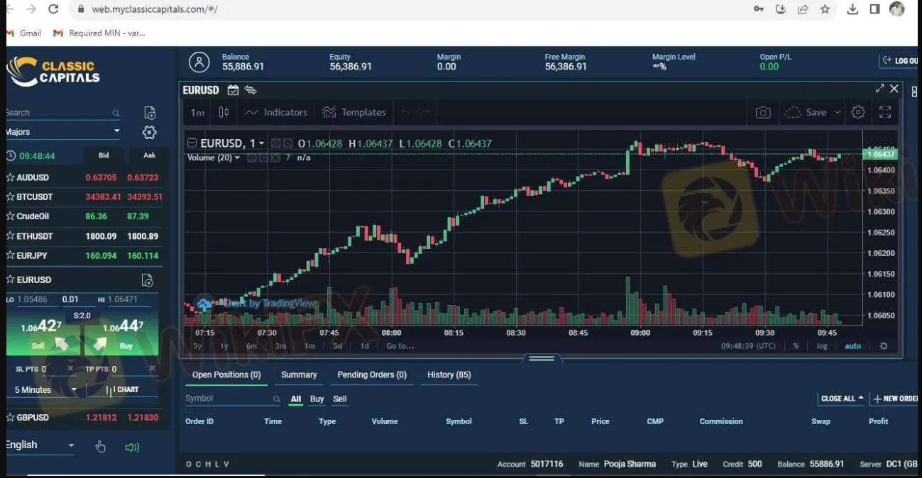Enter chart fullscreen mode

(885, 112)
